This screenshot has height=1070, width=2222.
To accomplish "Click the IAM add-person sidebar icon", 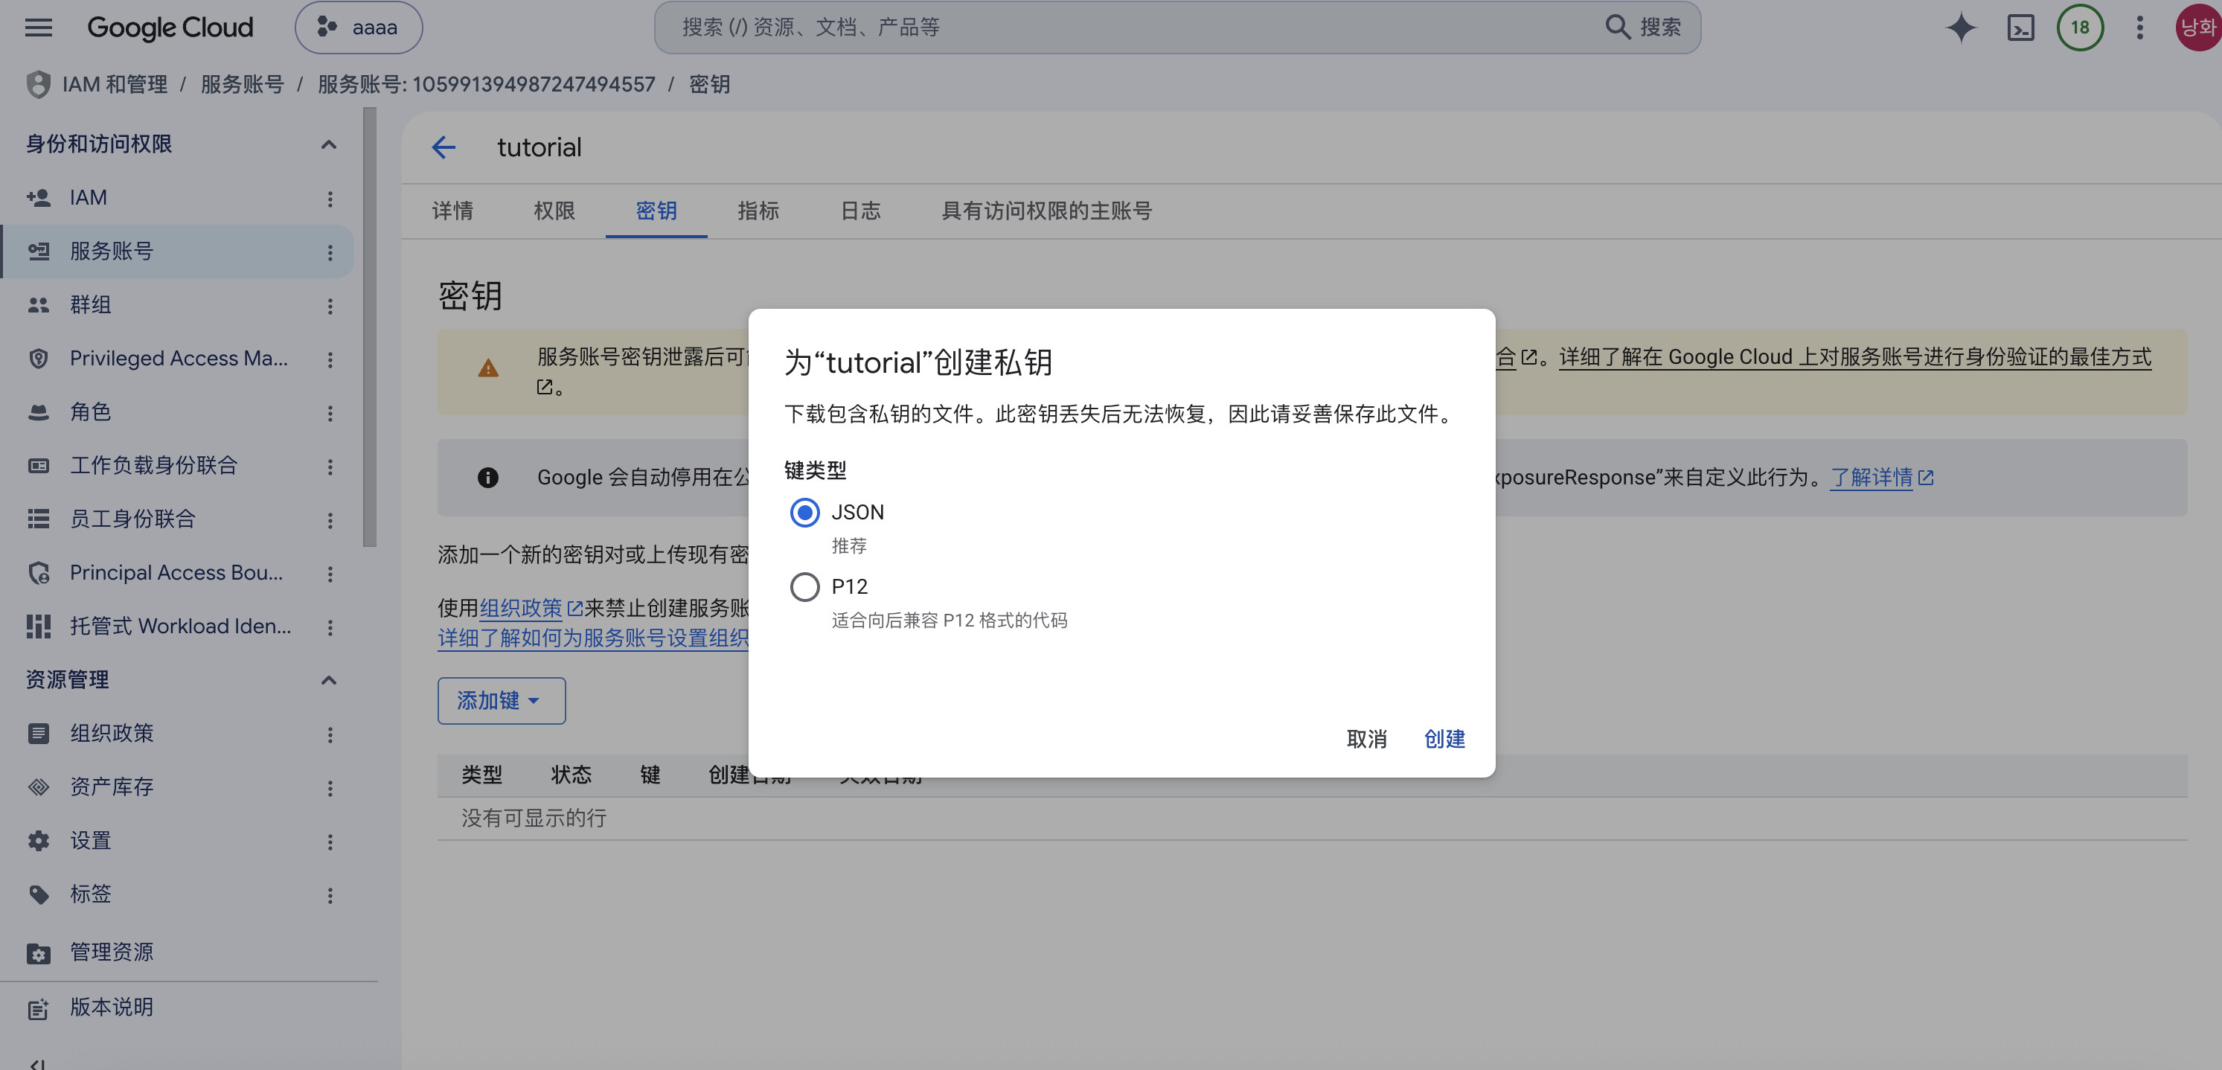I will [x=38, y=199].
